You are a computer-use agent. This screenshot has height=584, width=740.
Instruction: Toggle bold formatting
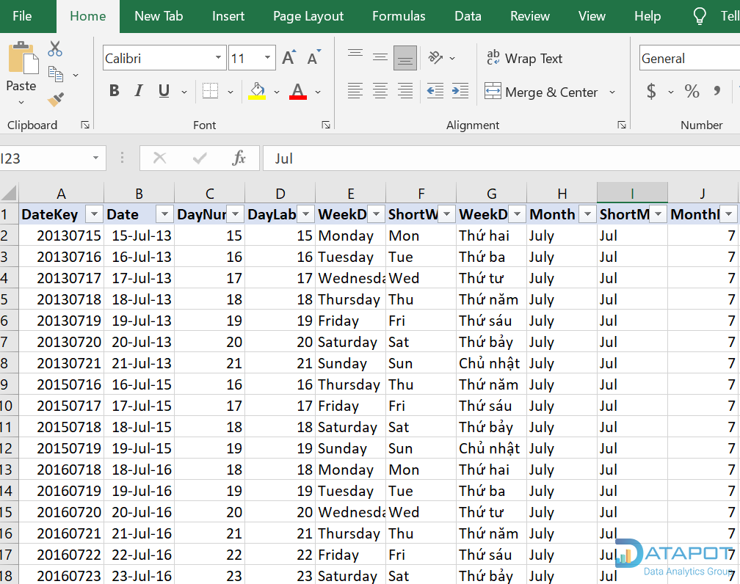pos(114,90)
